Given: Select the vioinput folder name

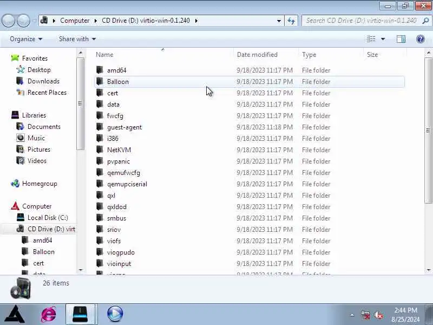Looking at the screenshot, I should 119,264.
